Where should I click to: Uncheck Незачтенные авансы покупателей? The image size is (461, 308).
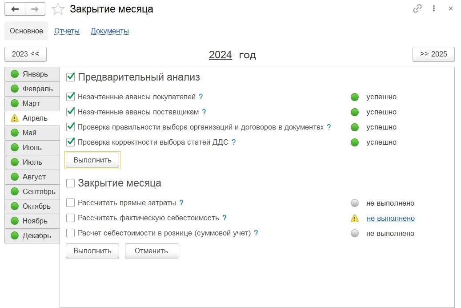click(x=71, y=97)
